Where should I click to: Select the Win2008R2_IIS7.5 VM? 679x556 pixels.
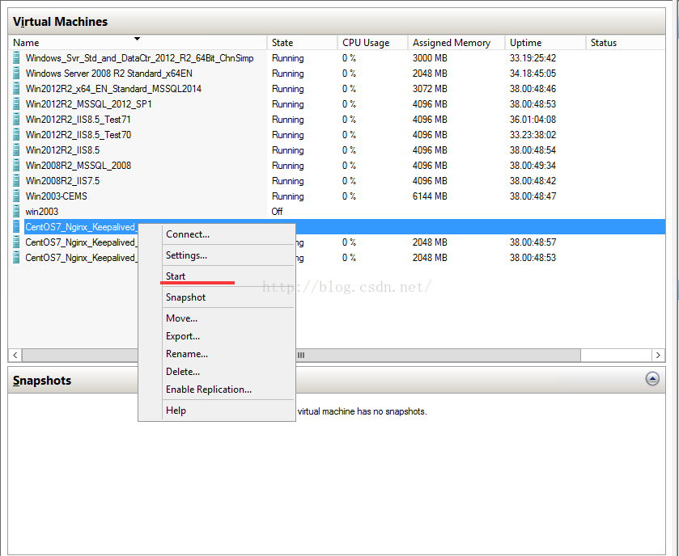[x=62, y=181]
